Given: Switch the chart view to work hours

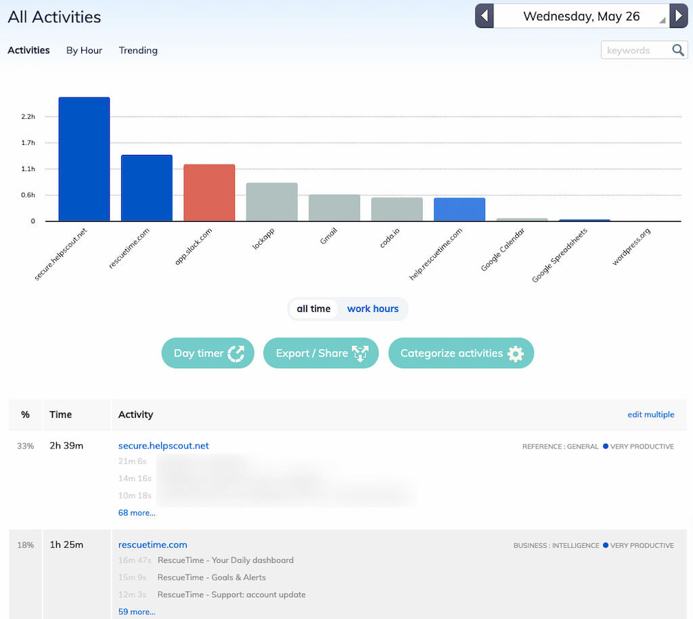Looking at the screenshot, I should (x=373, y=308).
